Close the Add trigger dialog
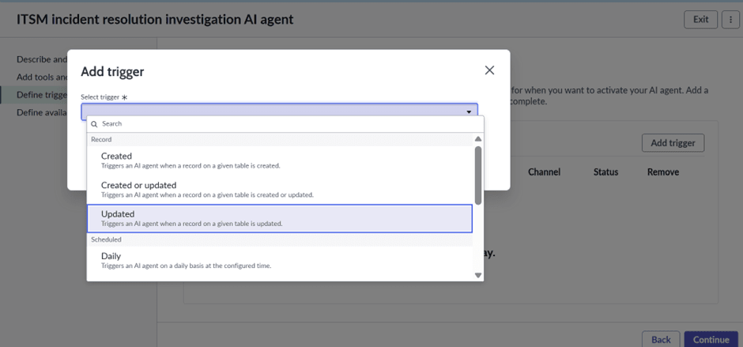Image resolution: width=743 pixels, height=347 pixels. 489,70
